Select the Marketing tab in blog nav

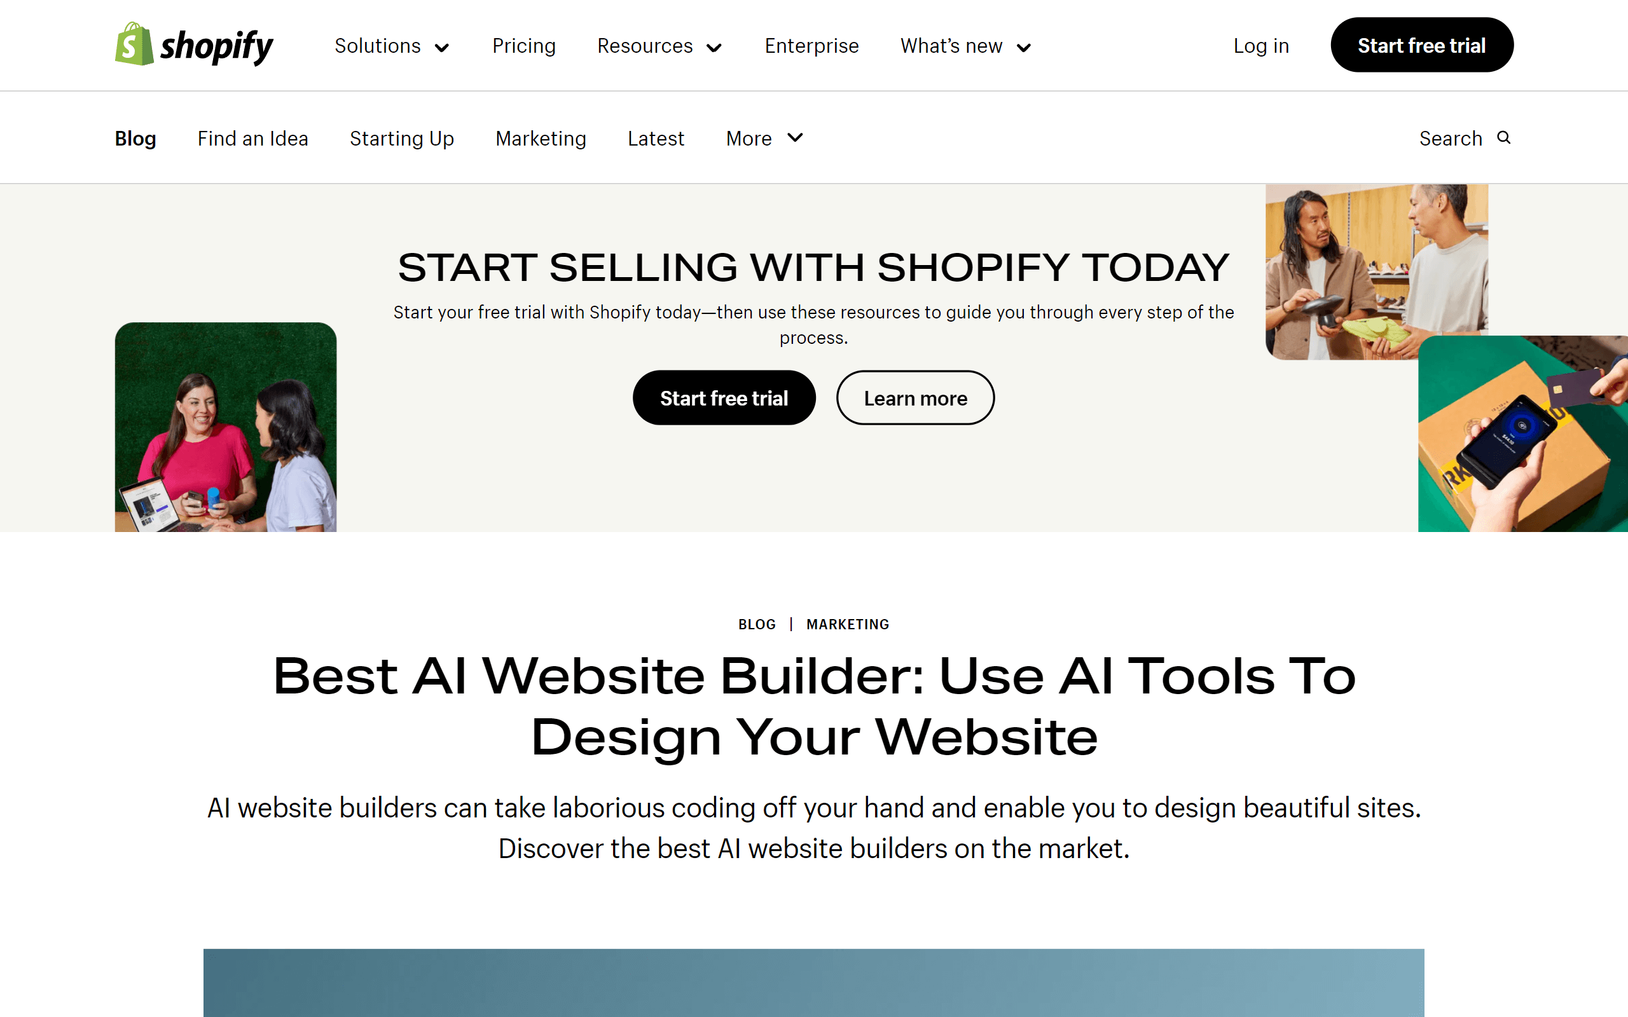541,137
